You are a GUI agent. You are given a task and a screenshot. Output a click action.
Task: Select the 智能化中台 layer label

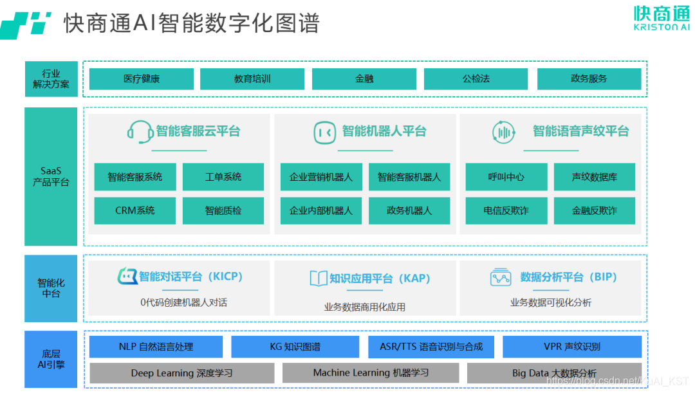click(51, 288)
